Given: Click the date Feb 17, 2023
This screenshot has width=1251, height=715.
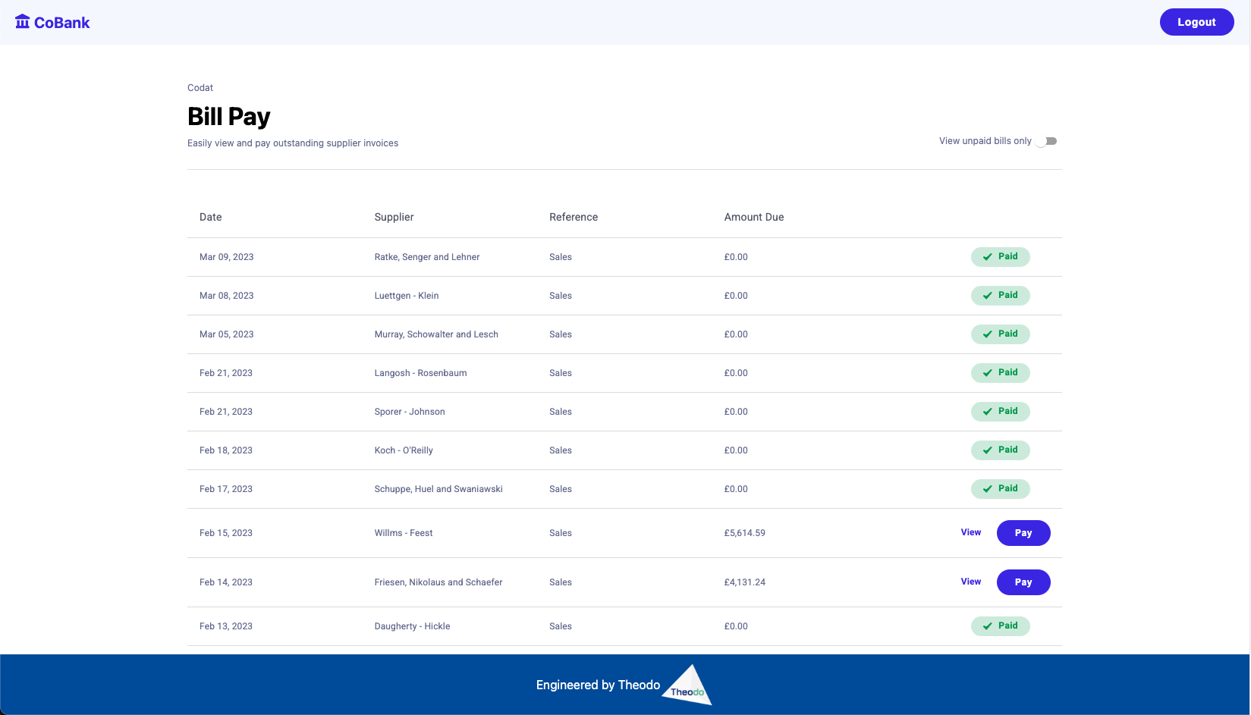Looking at the screenshot, I should coord(226,489).
